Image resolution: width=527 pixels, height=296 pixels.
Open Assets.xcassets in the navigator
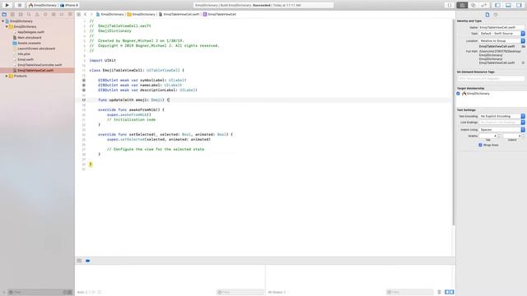point(29,43)
